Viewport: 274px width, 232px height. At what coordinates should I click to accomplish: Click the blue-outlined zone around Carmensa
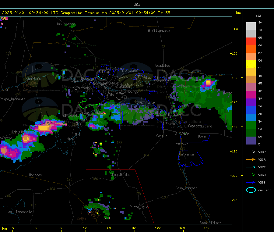coord(191,159)
